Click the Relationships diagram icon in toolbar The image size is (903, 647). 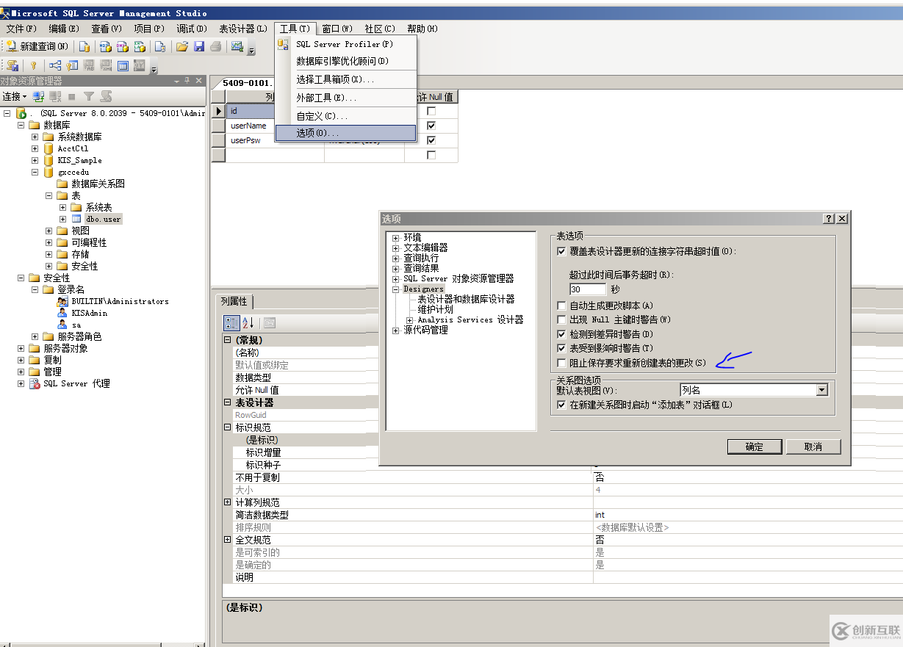tap(55, 65)
